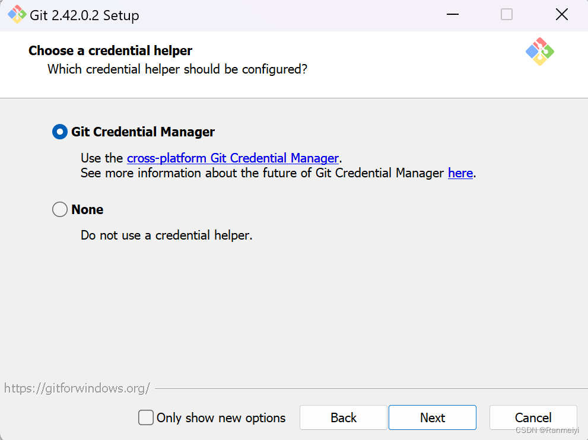Click the bold "Git Credential Manager" option label
588x440 pixels.
click(143, 132)
